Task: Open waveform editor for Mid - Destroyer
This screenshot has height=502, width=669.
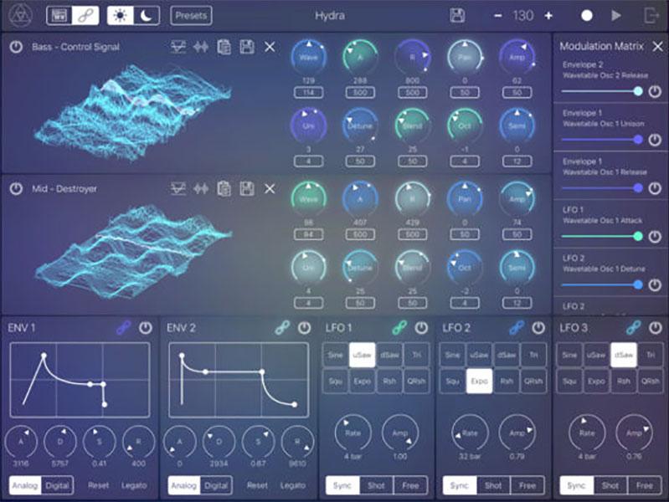Action: [x=200, y=188]
